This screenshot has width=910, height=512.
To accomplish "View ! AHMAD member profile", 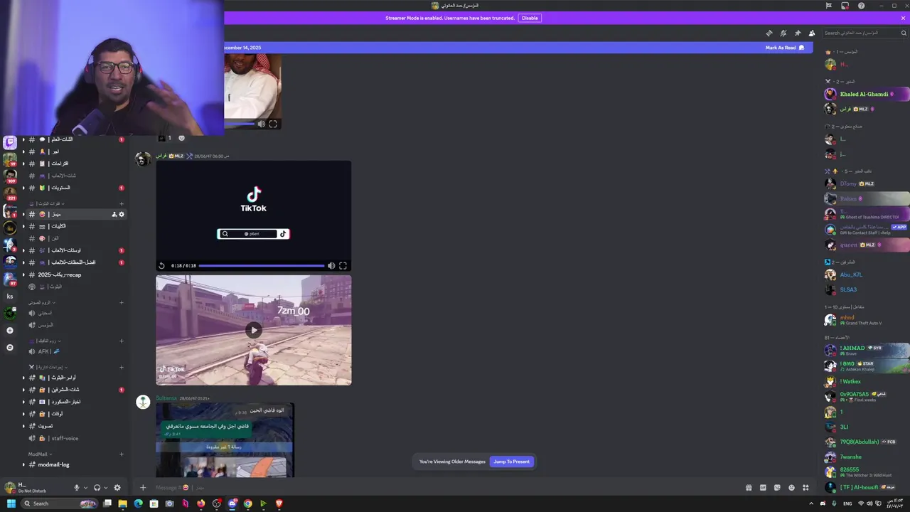I will click(866, 350).
